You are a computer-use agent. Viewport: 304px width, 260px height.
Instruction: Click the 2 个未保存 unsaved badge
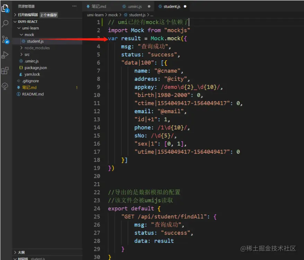[x=49, y=15]
